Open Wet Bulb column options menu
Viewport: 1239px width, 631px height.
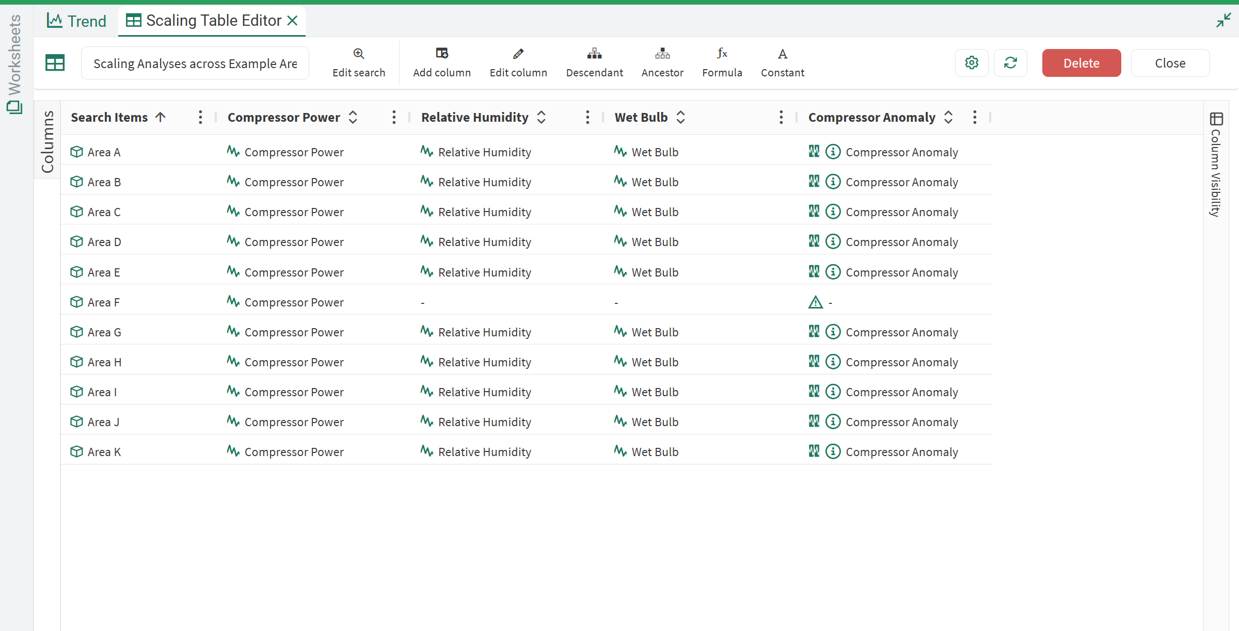[x=781, y=117]
